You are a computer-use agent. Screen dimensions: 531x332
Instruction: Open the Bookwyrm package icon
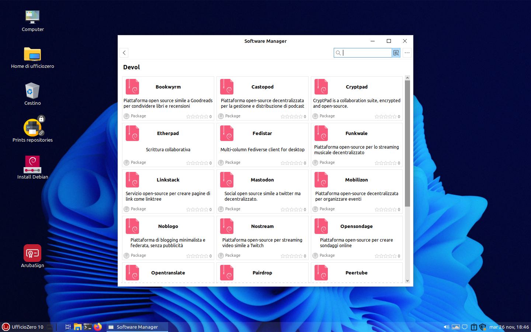[132, 87]
